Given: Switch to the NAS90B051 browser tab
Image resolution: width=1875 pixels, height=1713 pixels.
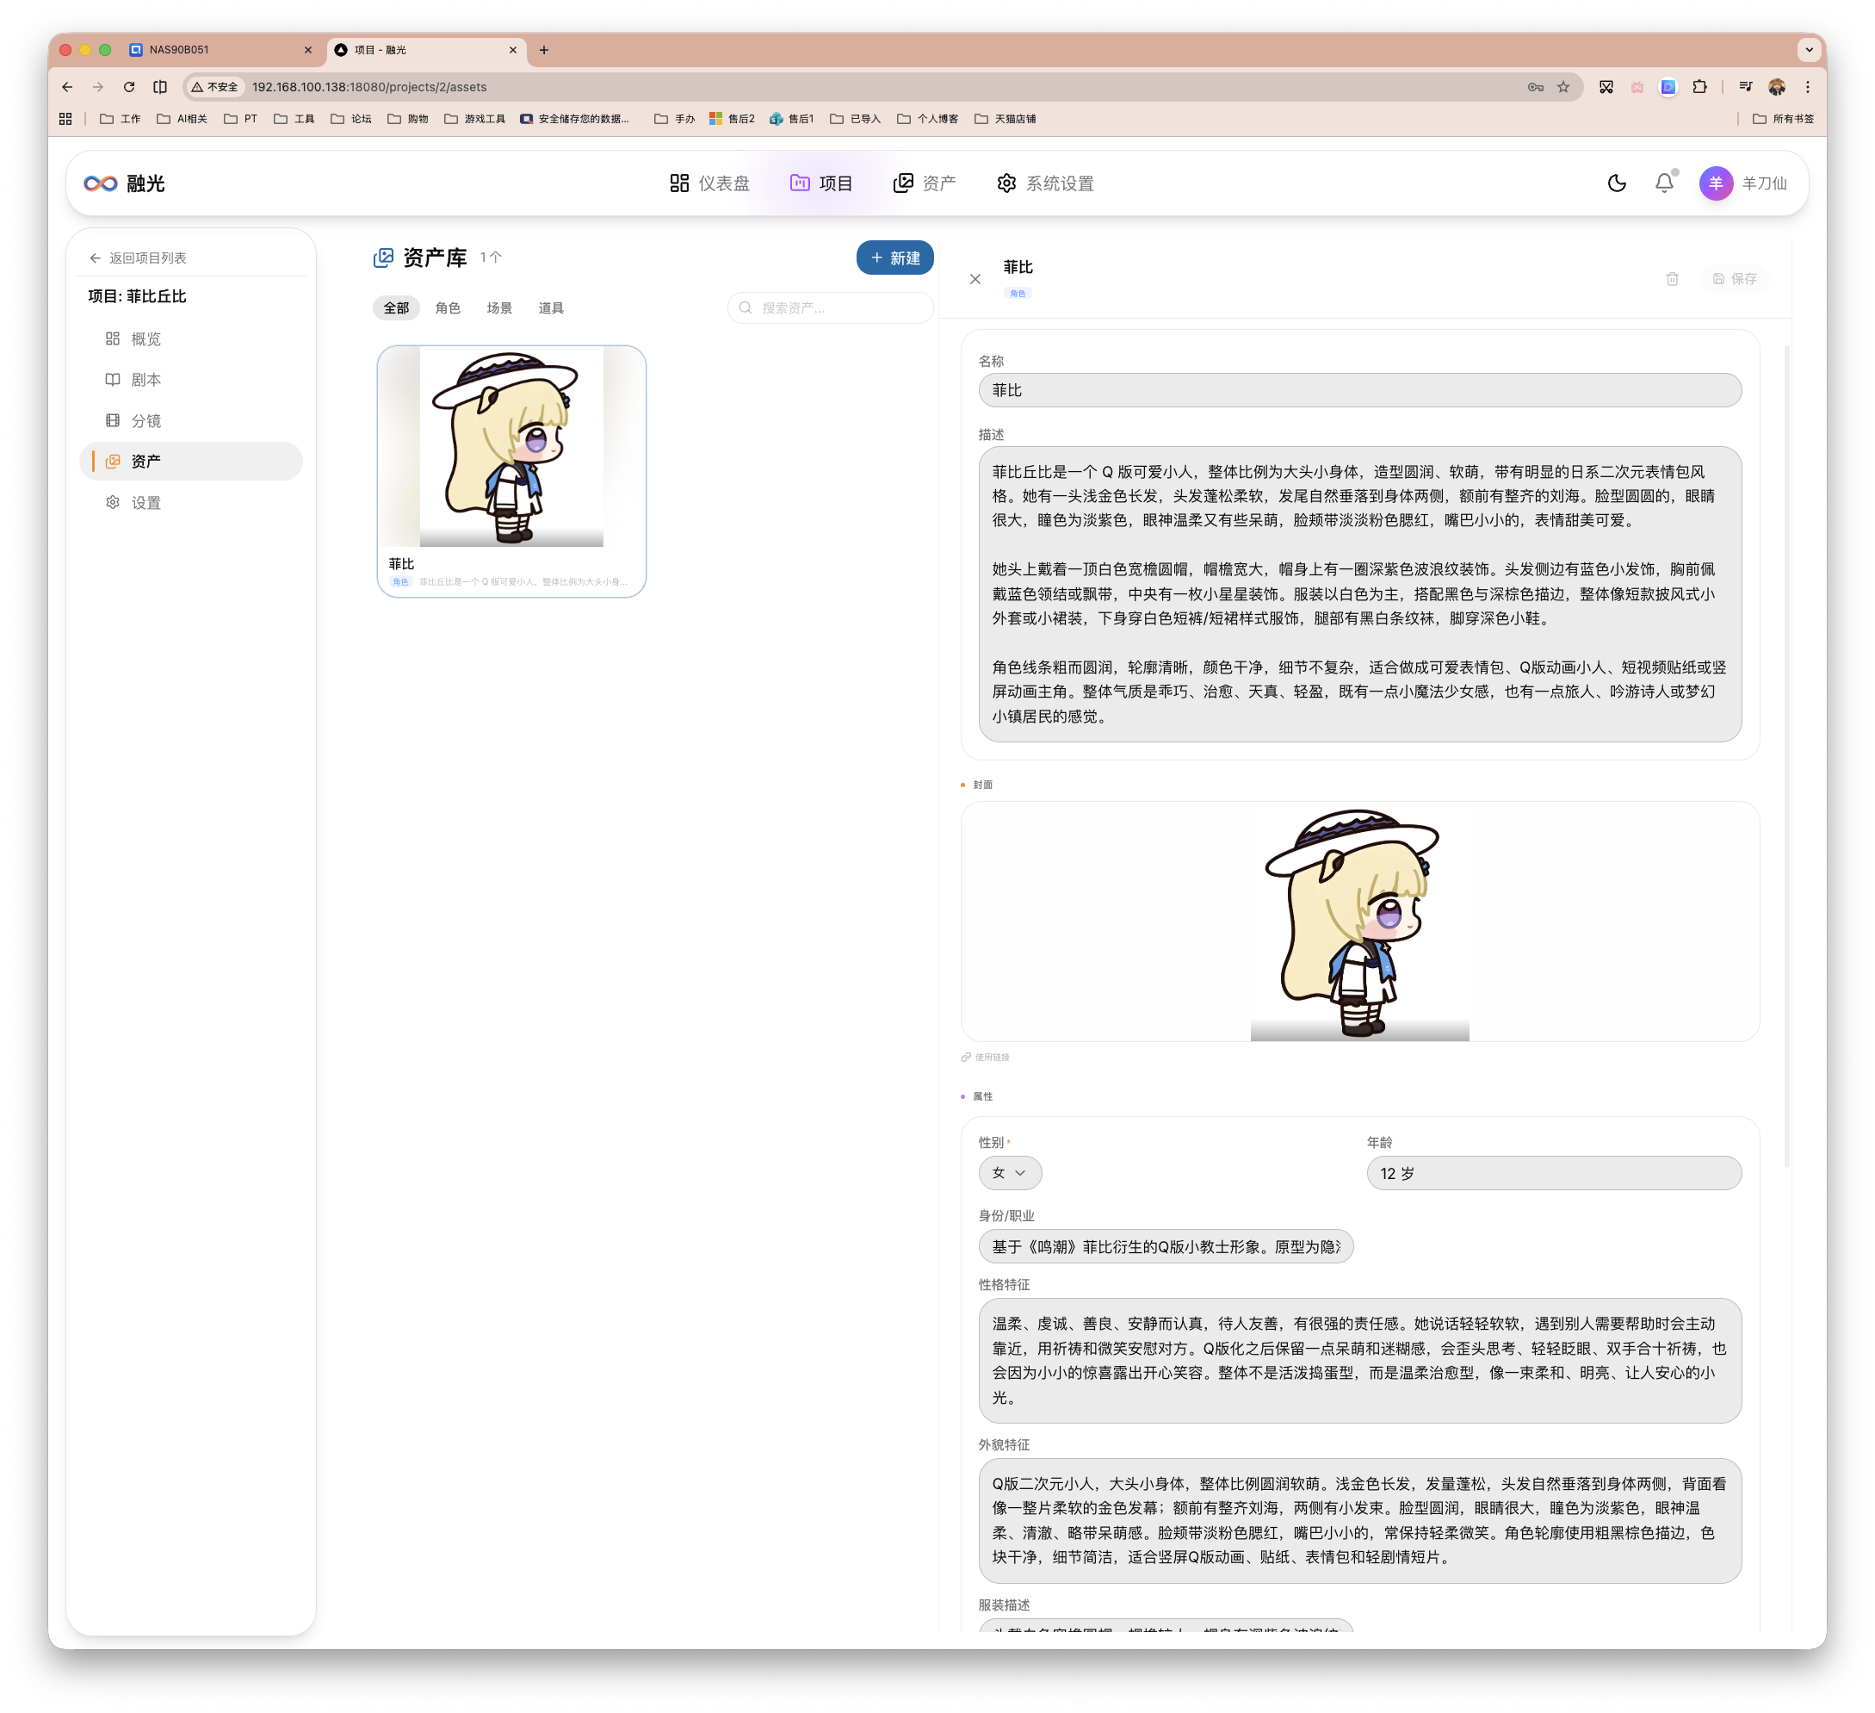Looking at the screenshot, I should [220, 49].
